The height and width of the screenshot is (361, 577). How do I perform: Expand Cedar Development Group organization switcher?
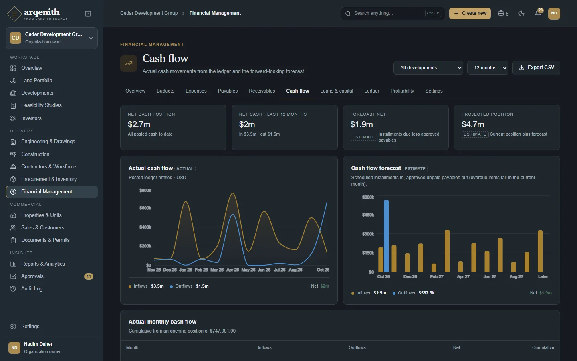[52, 38]
